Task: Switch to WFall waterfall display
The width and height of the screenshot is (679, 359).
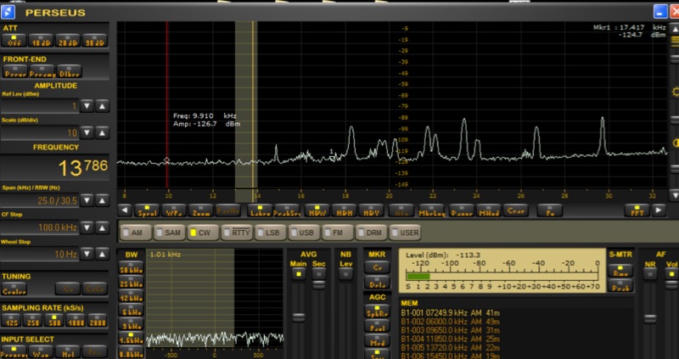Action: (174, 210)
